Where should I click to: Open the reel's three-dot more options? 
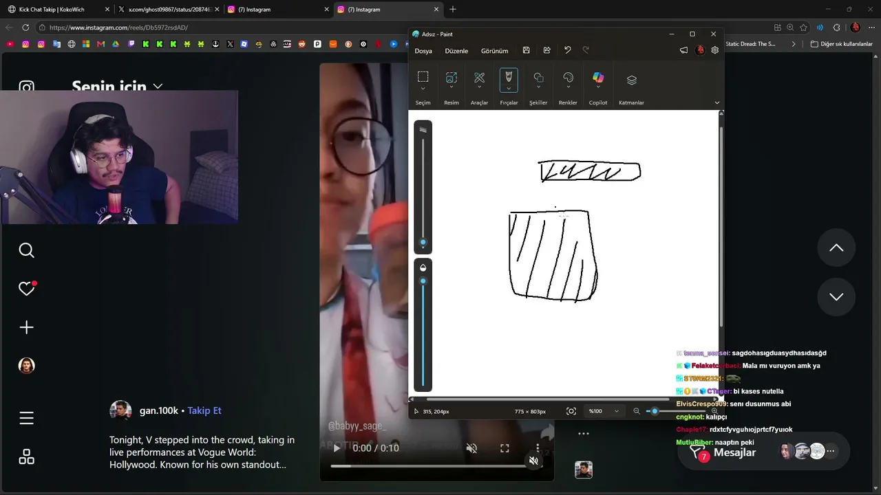583,434
